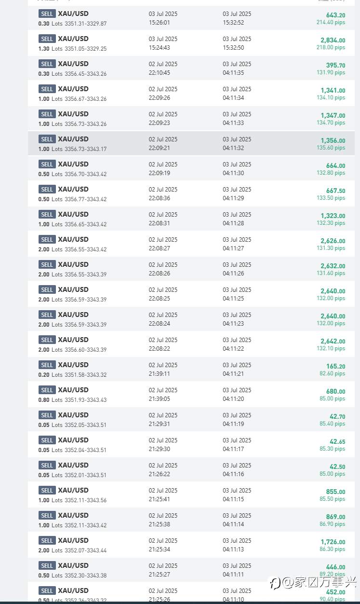Click SELL badge of 3356.45-3343.26 trade
Image resolution: width=360 pixels, height=604 pixels.
click(47, 64)
